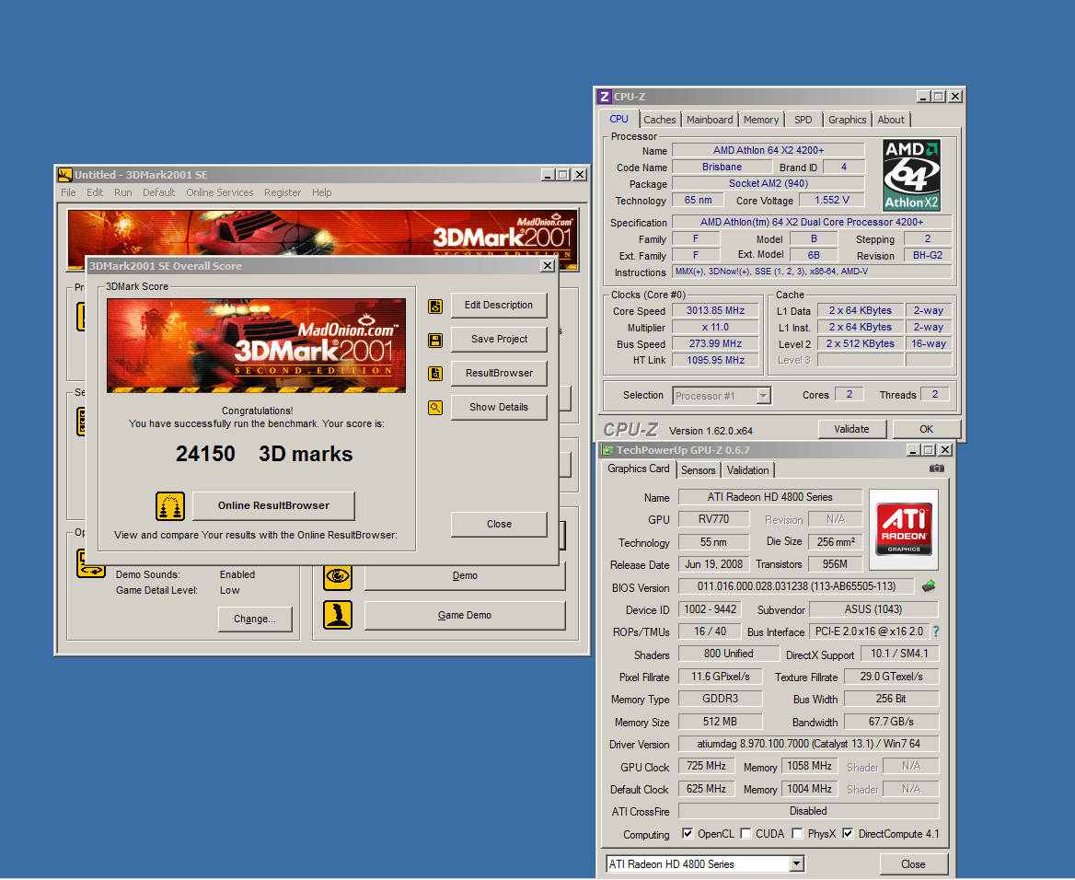Click Close in the Overall Score dialog
Image resolution: width=1075 pixels, height=880 pixels.
pos(499,524)
